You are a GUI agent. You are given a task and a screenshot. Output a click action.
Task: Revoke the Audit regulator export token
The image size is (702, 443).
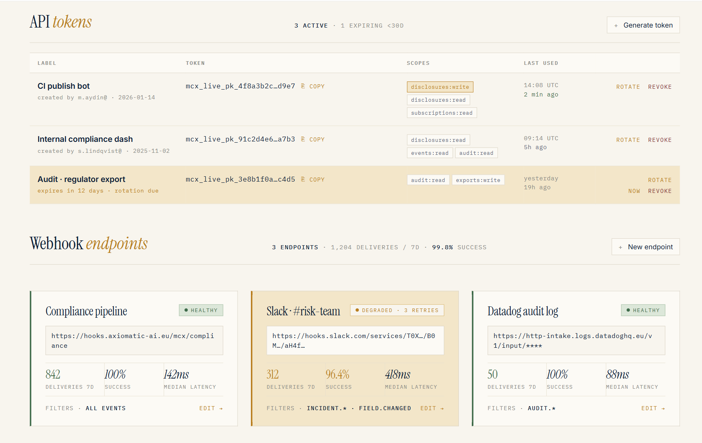(x=660, y=191)
